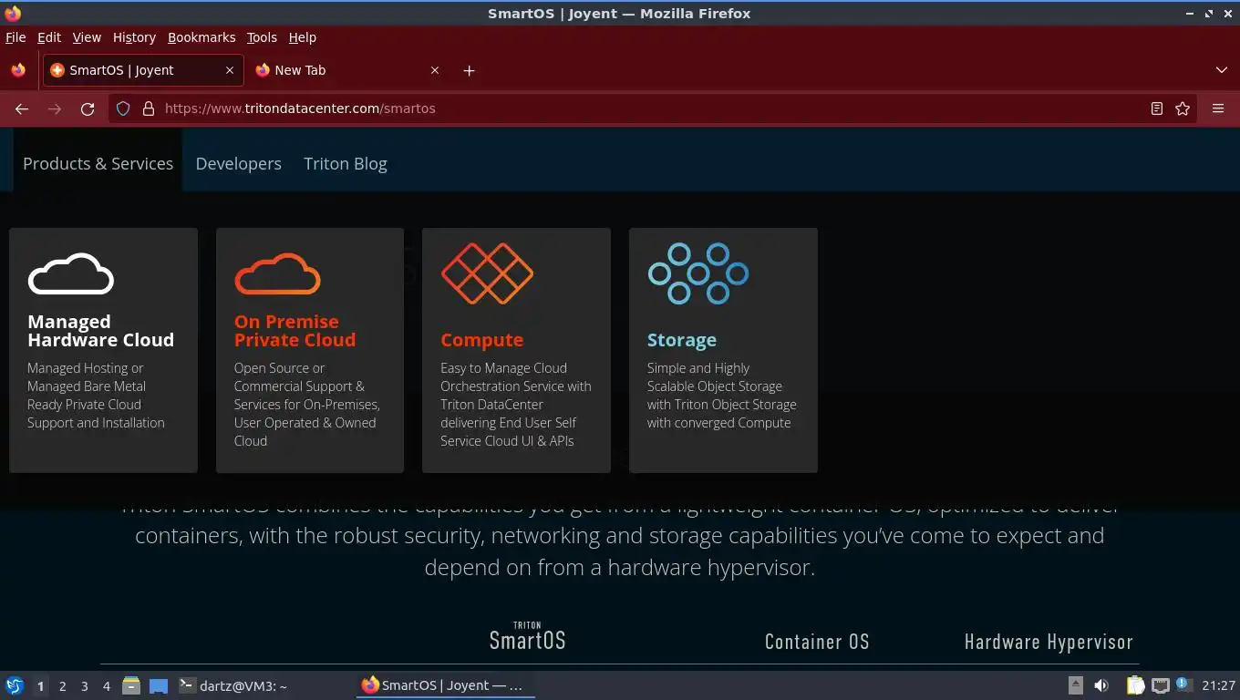Open the File menu
This screenshot has width=1240, height=700.
(15, 37)
